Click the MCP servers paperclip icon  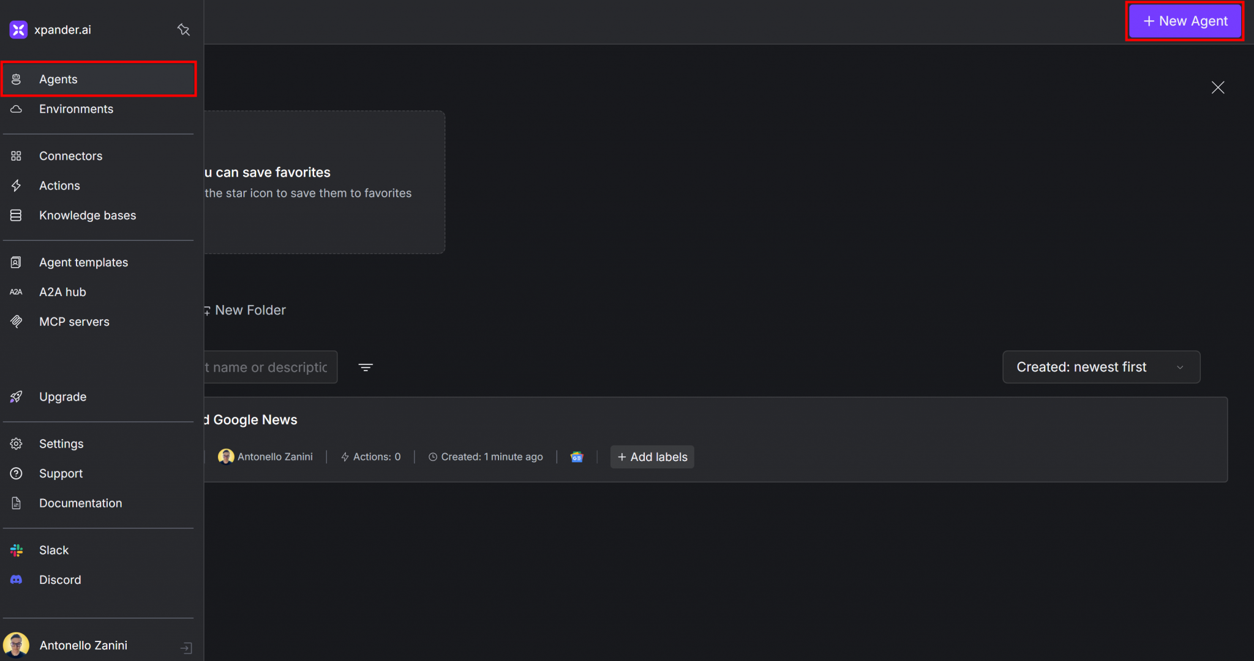click(17, 321)
